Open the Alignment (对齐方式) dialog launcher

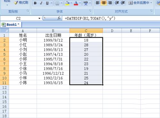151,11
